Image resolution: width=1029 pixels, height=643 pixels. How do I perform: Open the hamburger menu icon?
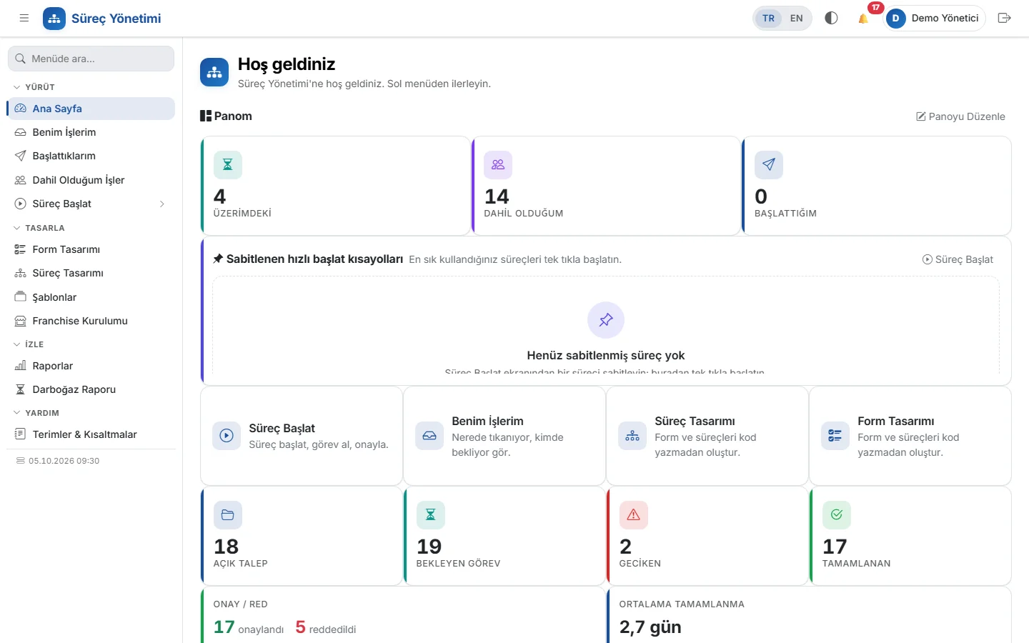click(x=24, y=18)
